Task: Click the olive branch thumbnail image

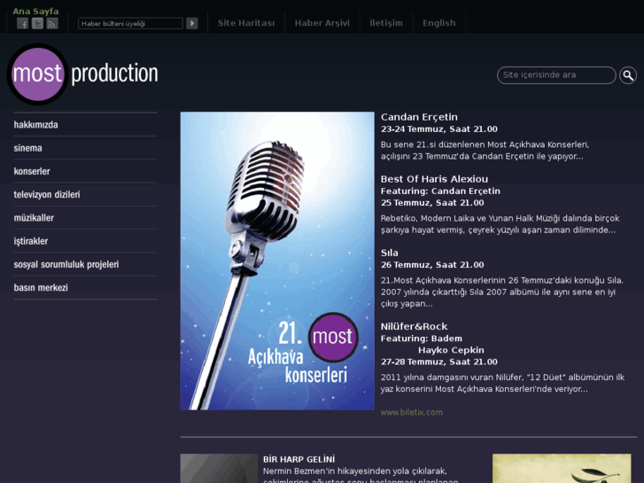Action: (x=562, y=468)
